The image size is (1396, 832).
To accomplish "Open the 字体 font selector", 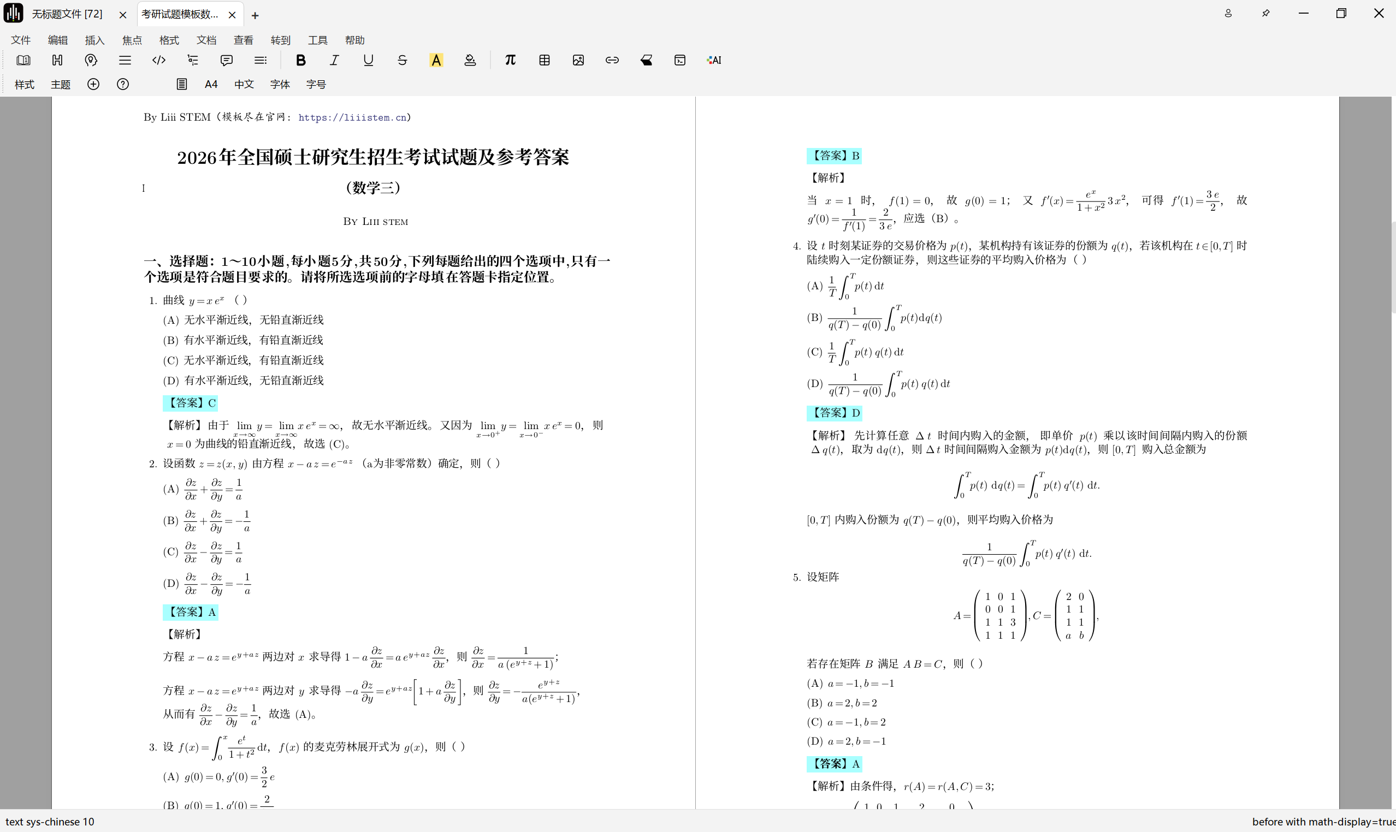I will (x=279, y=84).
